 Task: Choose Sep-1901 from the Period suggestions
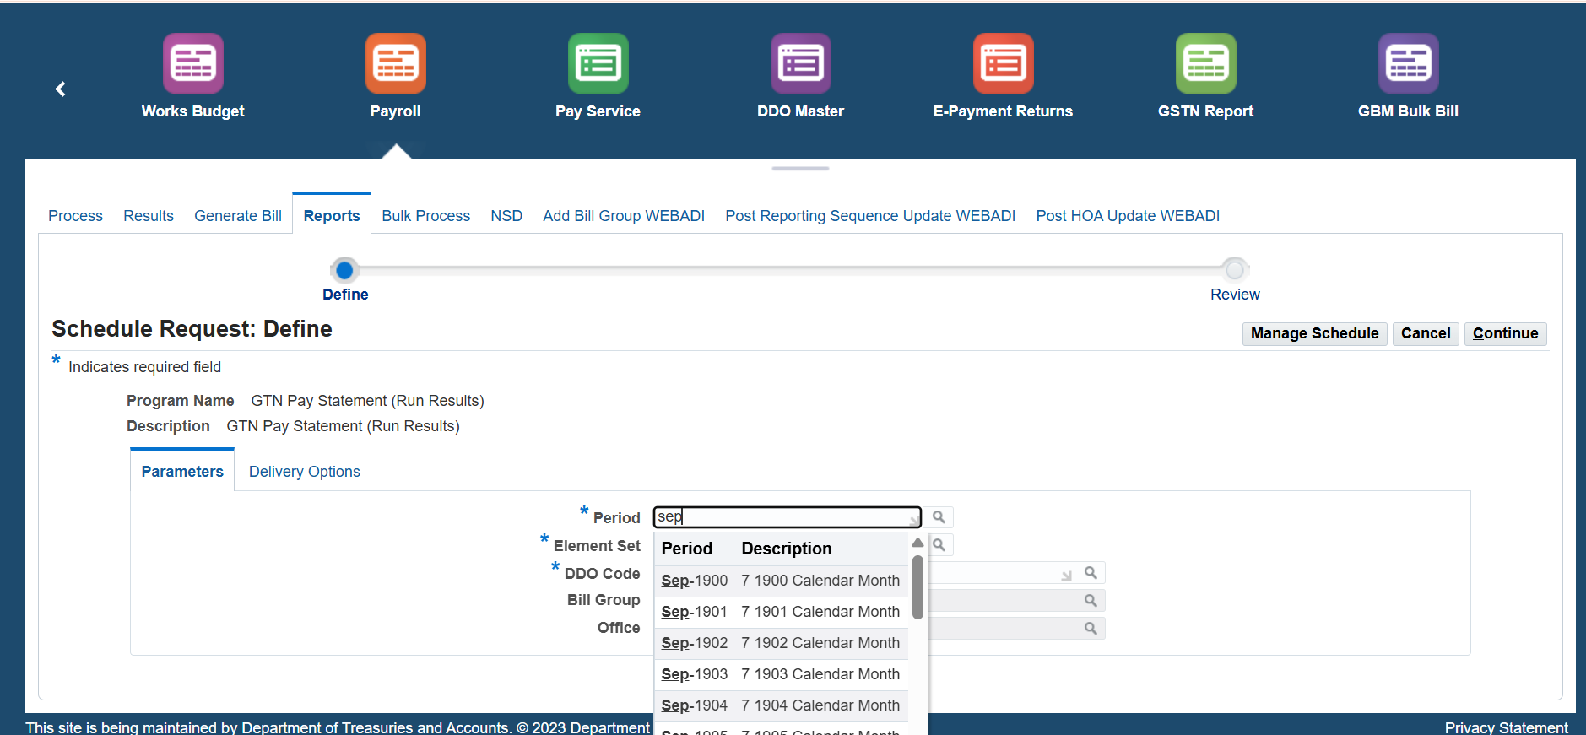coord(782,612)
